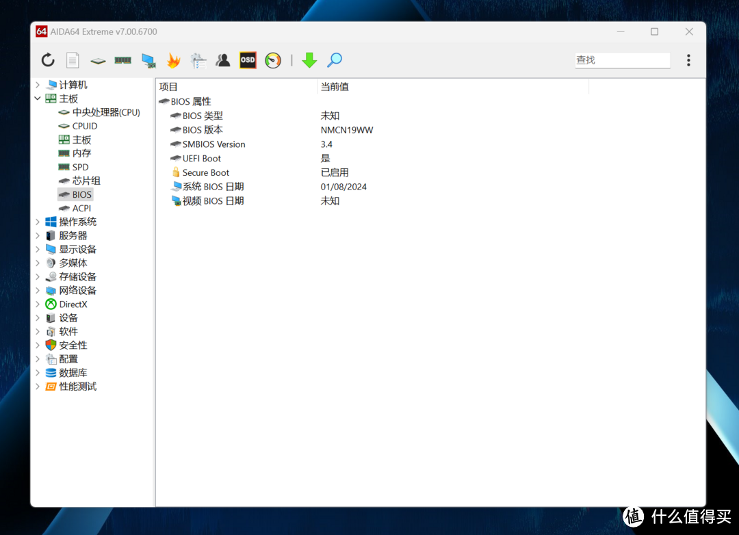The height and width of the screenshot is (535, 739).
Task: Expand the 性能测试 tree node arrow
Action: pos(38,386)
